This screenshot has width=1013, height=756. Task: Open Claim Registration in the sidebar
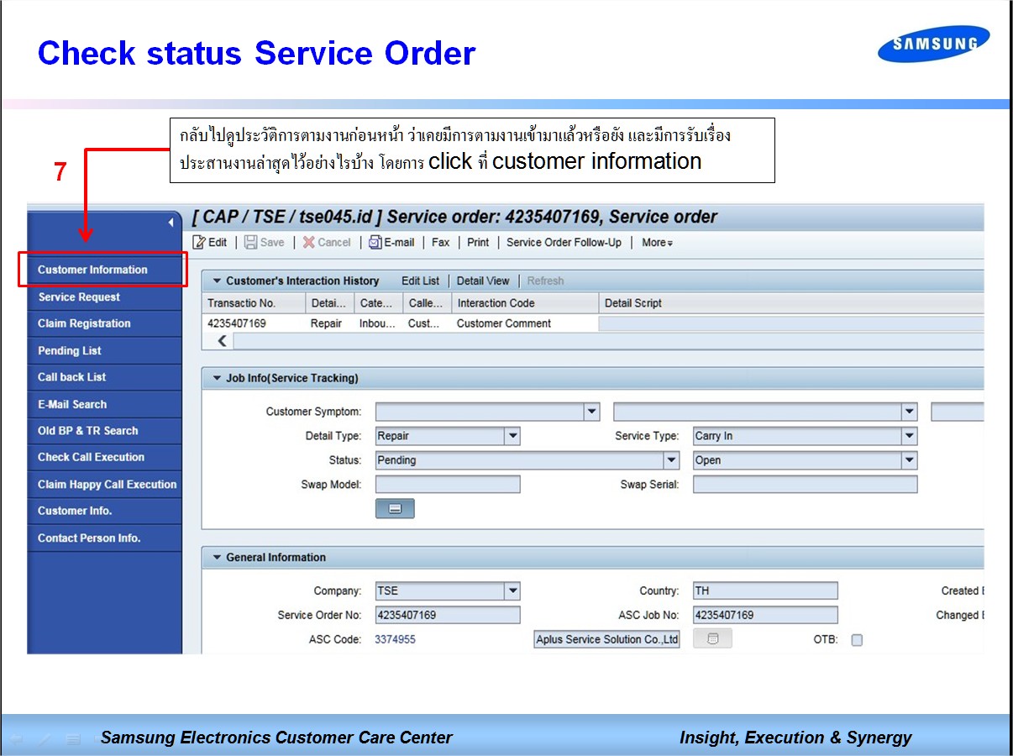point(105,323)
